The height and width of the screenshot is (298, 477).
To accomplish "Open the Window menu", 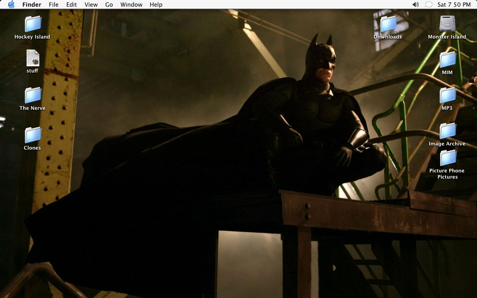I will click(131, 5).
